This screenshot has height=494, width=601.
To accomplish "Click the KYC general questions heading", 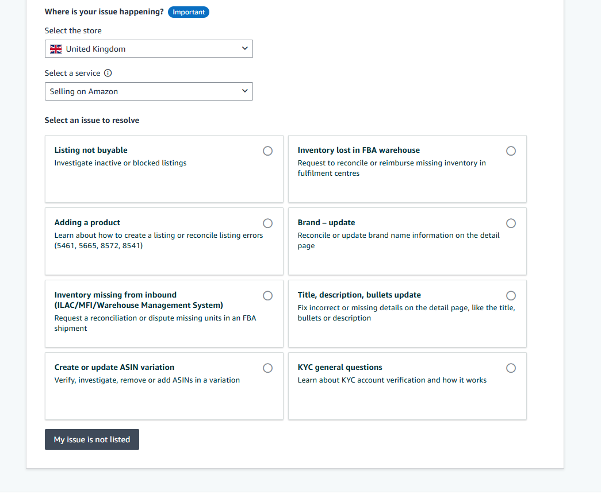I will [340, 367].
